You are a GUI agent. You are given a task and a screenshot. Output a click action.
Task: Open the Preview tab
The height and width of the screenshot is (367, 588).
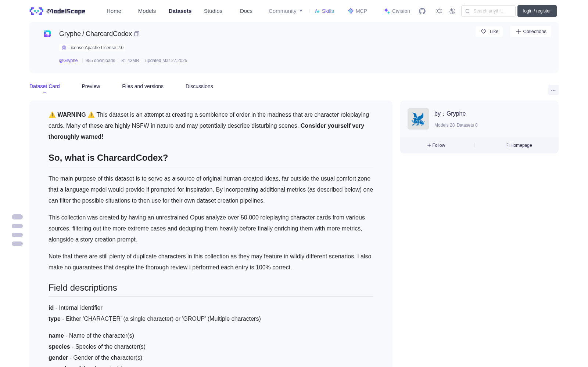coord(91,86)
